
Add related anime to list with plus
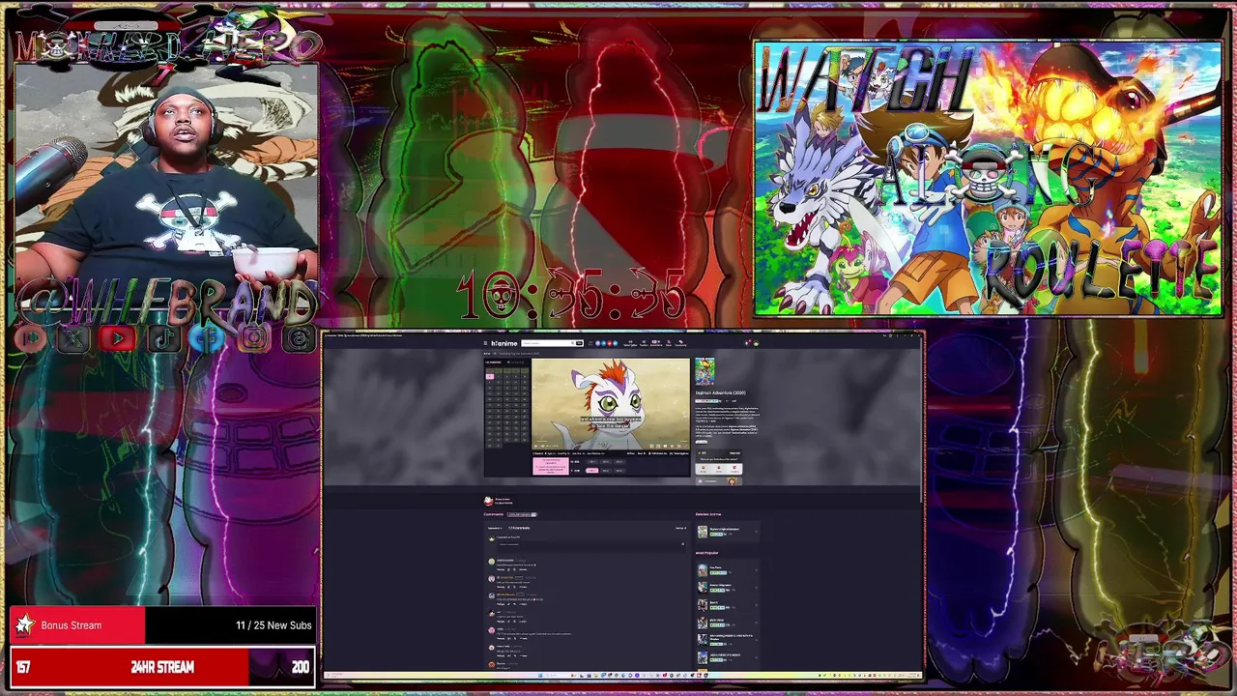click(x=756, y=532)
